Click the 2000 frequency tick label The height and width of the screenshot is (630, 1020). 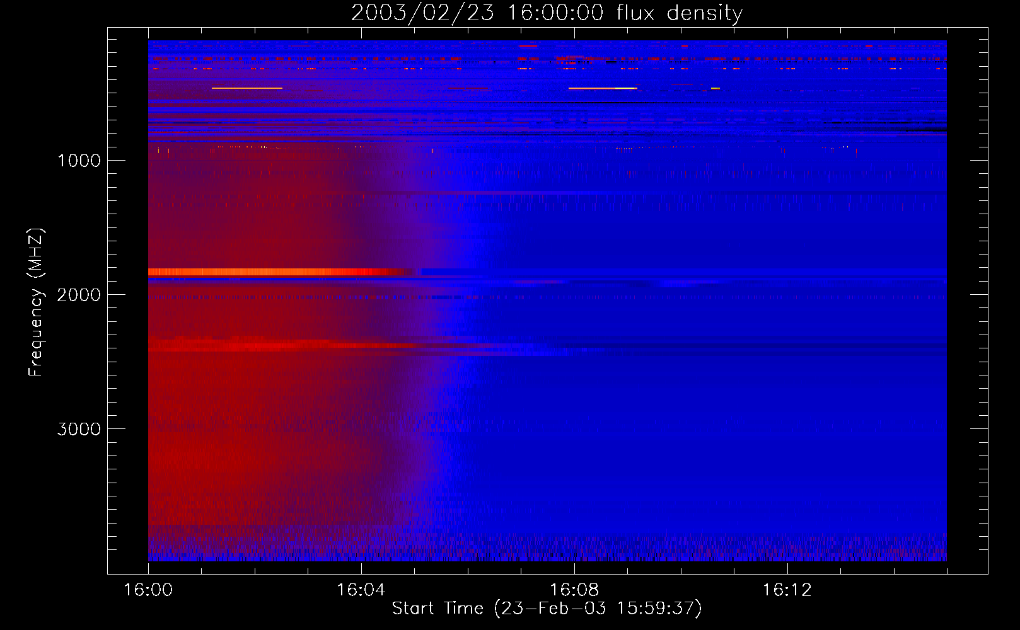point(79,295)
